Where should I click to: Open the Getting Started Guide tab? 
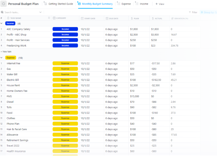59,4
